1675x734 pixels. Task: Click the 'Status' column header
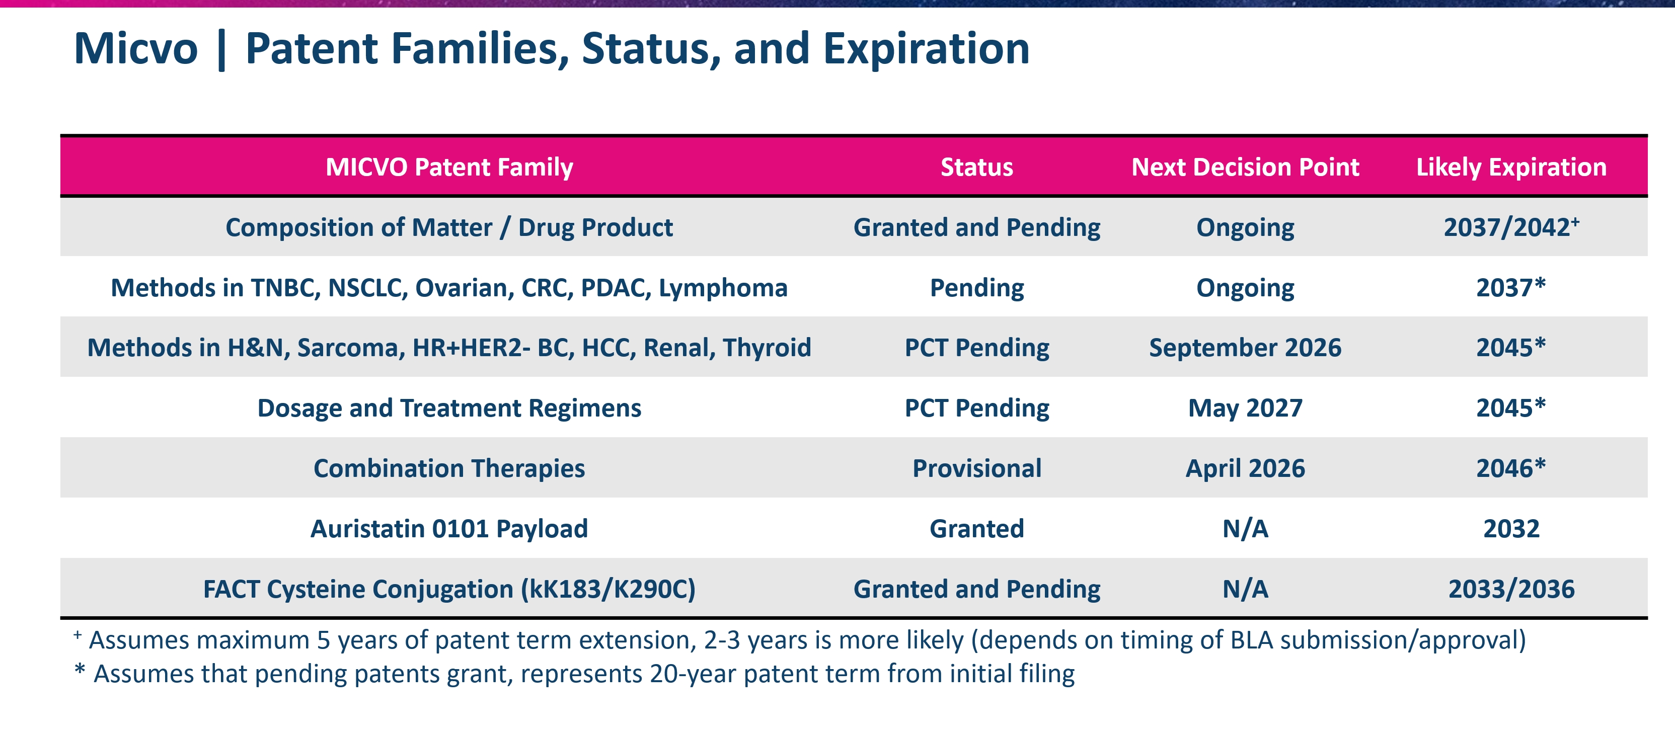coord(976,167)
